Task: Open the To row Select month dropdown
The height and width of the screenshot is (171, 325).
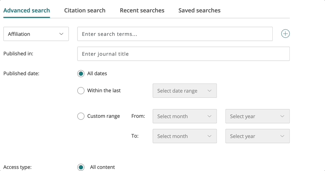Action: [x=185, y=136]
